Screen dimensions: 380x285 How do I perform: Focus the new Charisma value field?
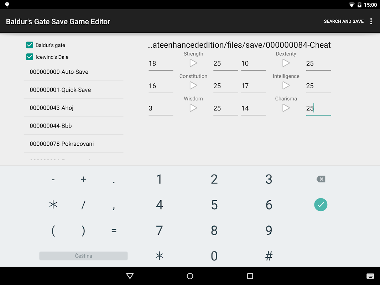click(x=318, y=108)
